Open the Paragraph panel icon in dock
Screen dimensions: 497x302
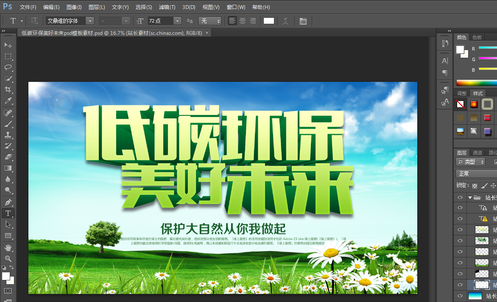click(445, 73)
